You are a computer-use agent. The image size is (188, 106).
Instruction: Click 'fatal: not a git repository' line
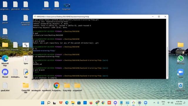[66, 43]
